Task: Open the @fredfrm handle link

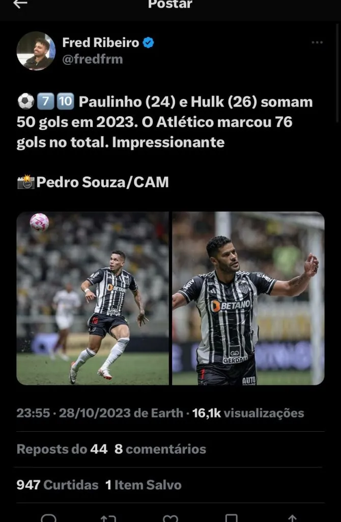Action: (93, 59)
